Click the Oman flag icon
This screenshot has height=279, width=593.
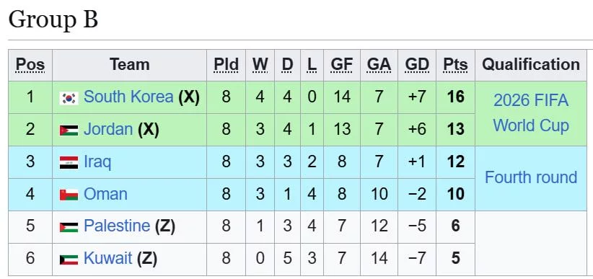(x=69, y=195)
